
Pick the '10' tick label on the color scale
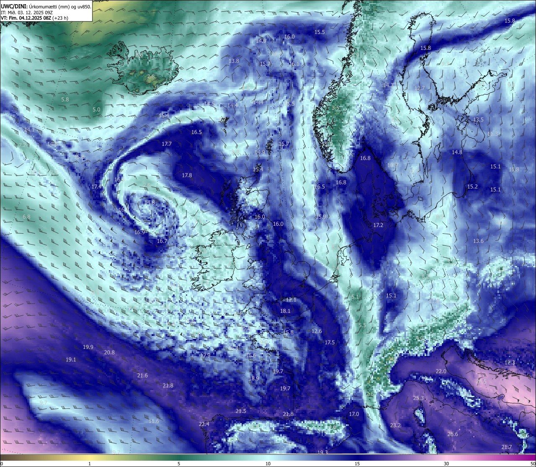click(268, 464)
